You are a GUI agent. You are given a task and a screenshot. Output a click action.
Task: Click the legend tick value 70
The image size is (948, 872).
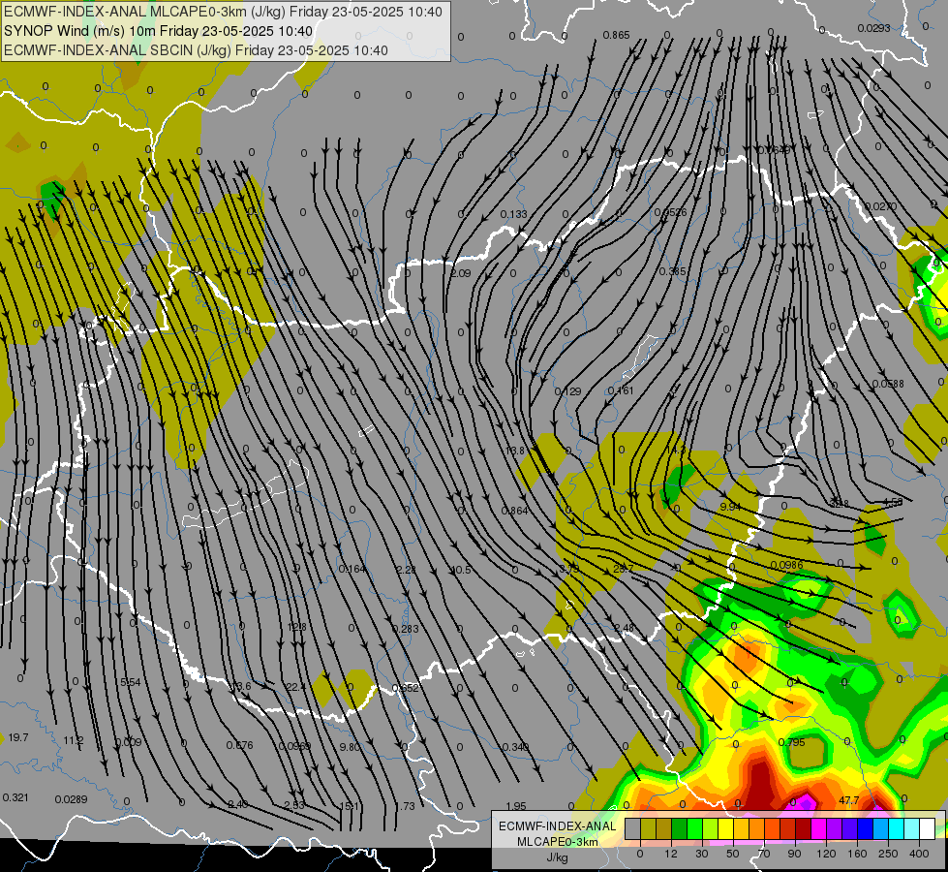click(764, 854)
